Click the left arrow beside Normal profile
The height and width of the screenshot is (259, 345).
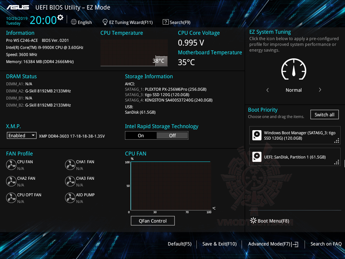coord(268,90)
